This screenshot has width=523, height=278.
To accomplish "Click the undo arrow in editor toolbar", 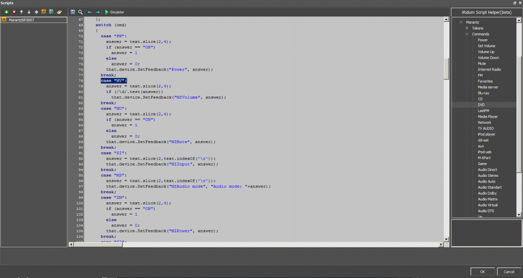I will (x=90, y=12).
